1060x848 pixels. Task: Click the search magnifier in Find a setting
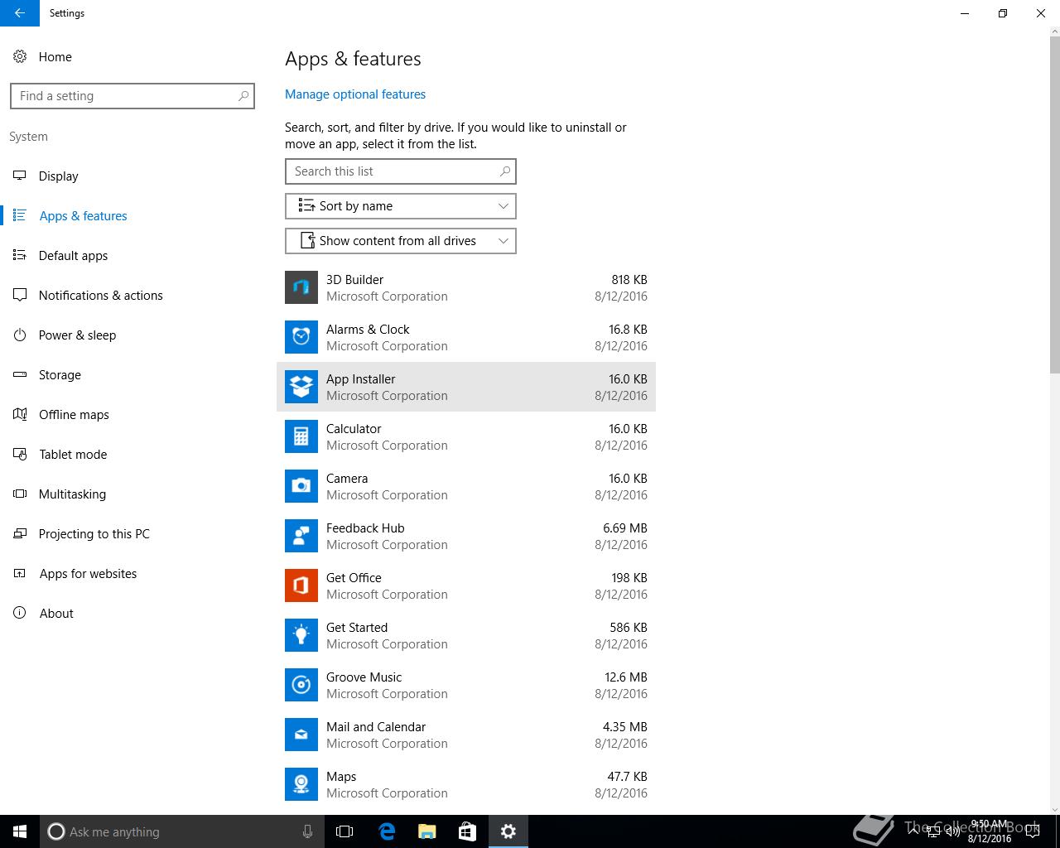[243, 96]
